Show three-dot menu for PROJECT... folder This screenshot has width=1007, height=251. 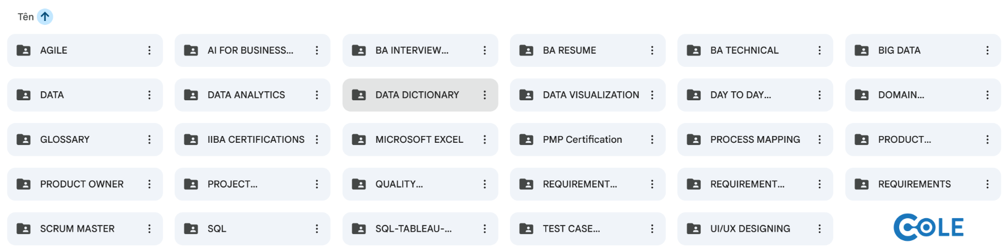click(x=317, y=184)
